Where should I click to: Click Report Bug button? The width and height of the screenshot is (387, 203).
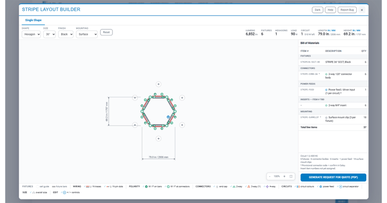[x=347, y=10]
